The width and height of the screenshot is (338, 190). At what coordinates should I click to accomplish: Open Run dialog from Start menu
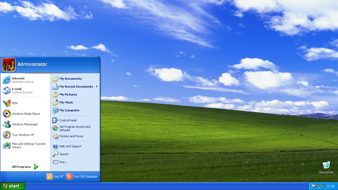point(63,162)
